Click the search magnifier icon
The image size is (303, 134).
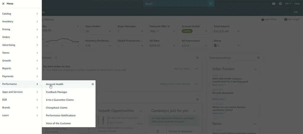pos(211,4)
